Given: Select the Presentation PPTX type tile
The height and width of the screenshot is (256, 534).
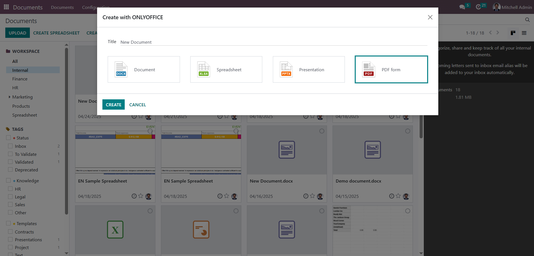Looking at the screenshot, I should [x=309, y=70].
